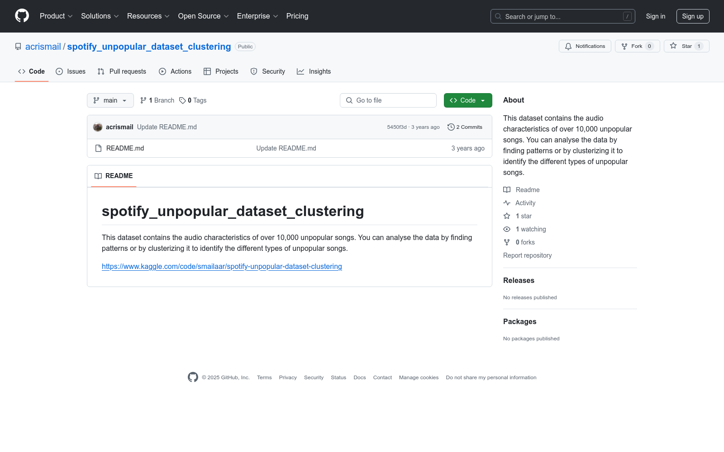724x452 pixels.
Task: Click the tag icon beside 0 Tags
Action: click(182, 100)
